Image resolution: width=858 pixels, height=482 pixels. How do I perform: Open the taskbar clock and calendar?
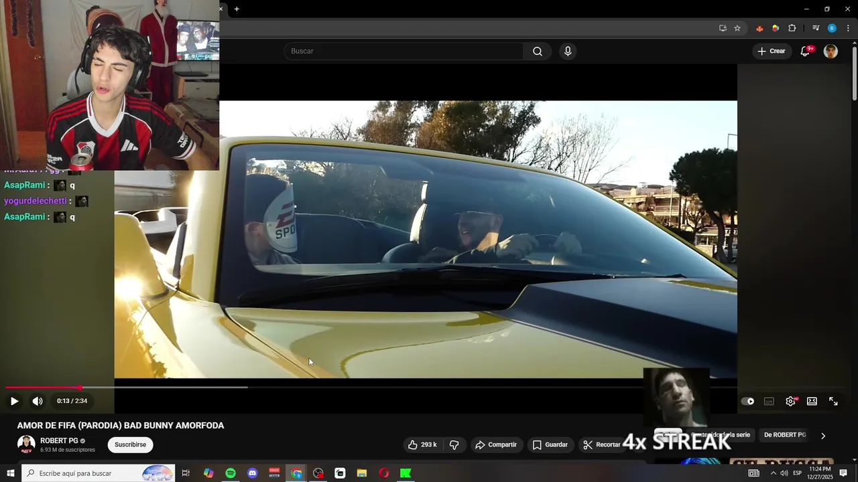click(820, 473)
